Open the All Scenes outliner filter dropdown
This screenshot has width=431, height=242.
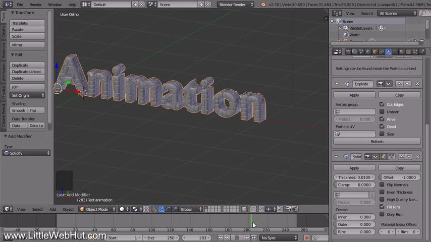(397, 13)
